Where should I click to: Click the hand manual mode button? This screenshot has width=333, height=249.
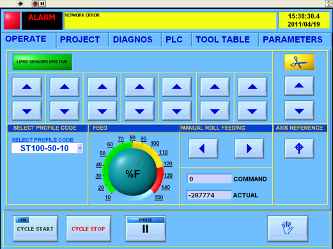(x=288, y=229)
